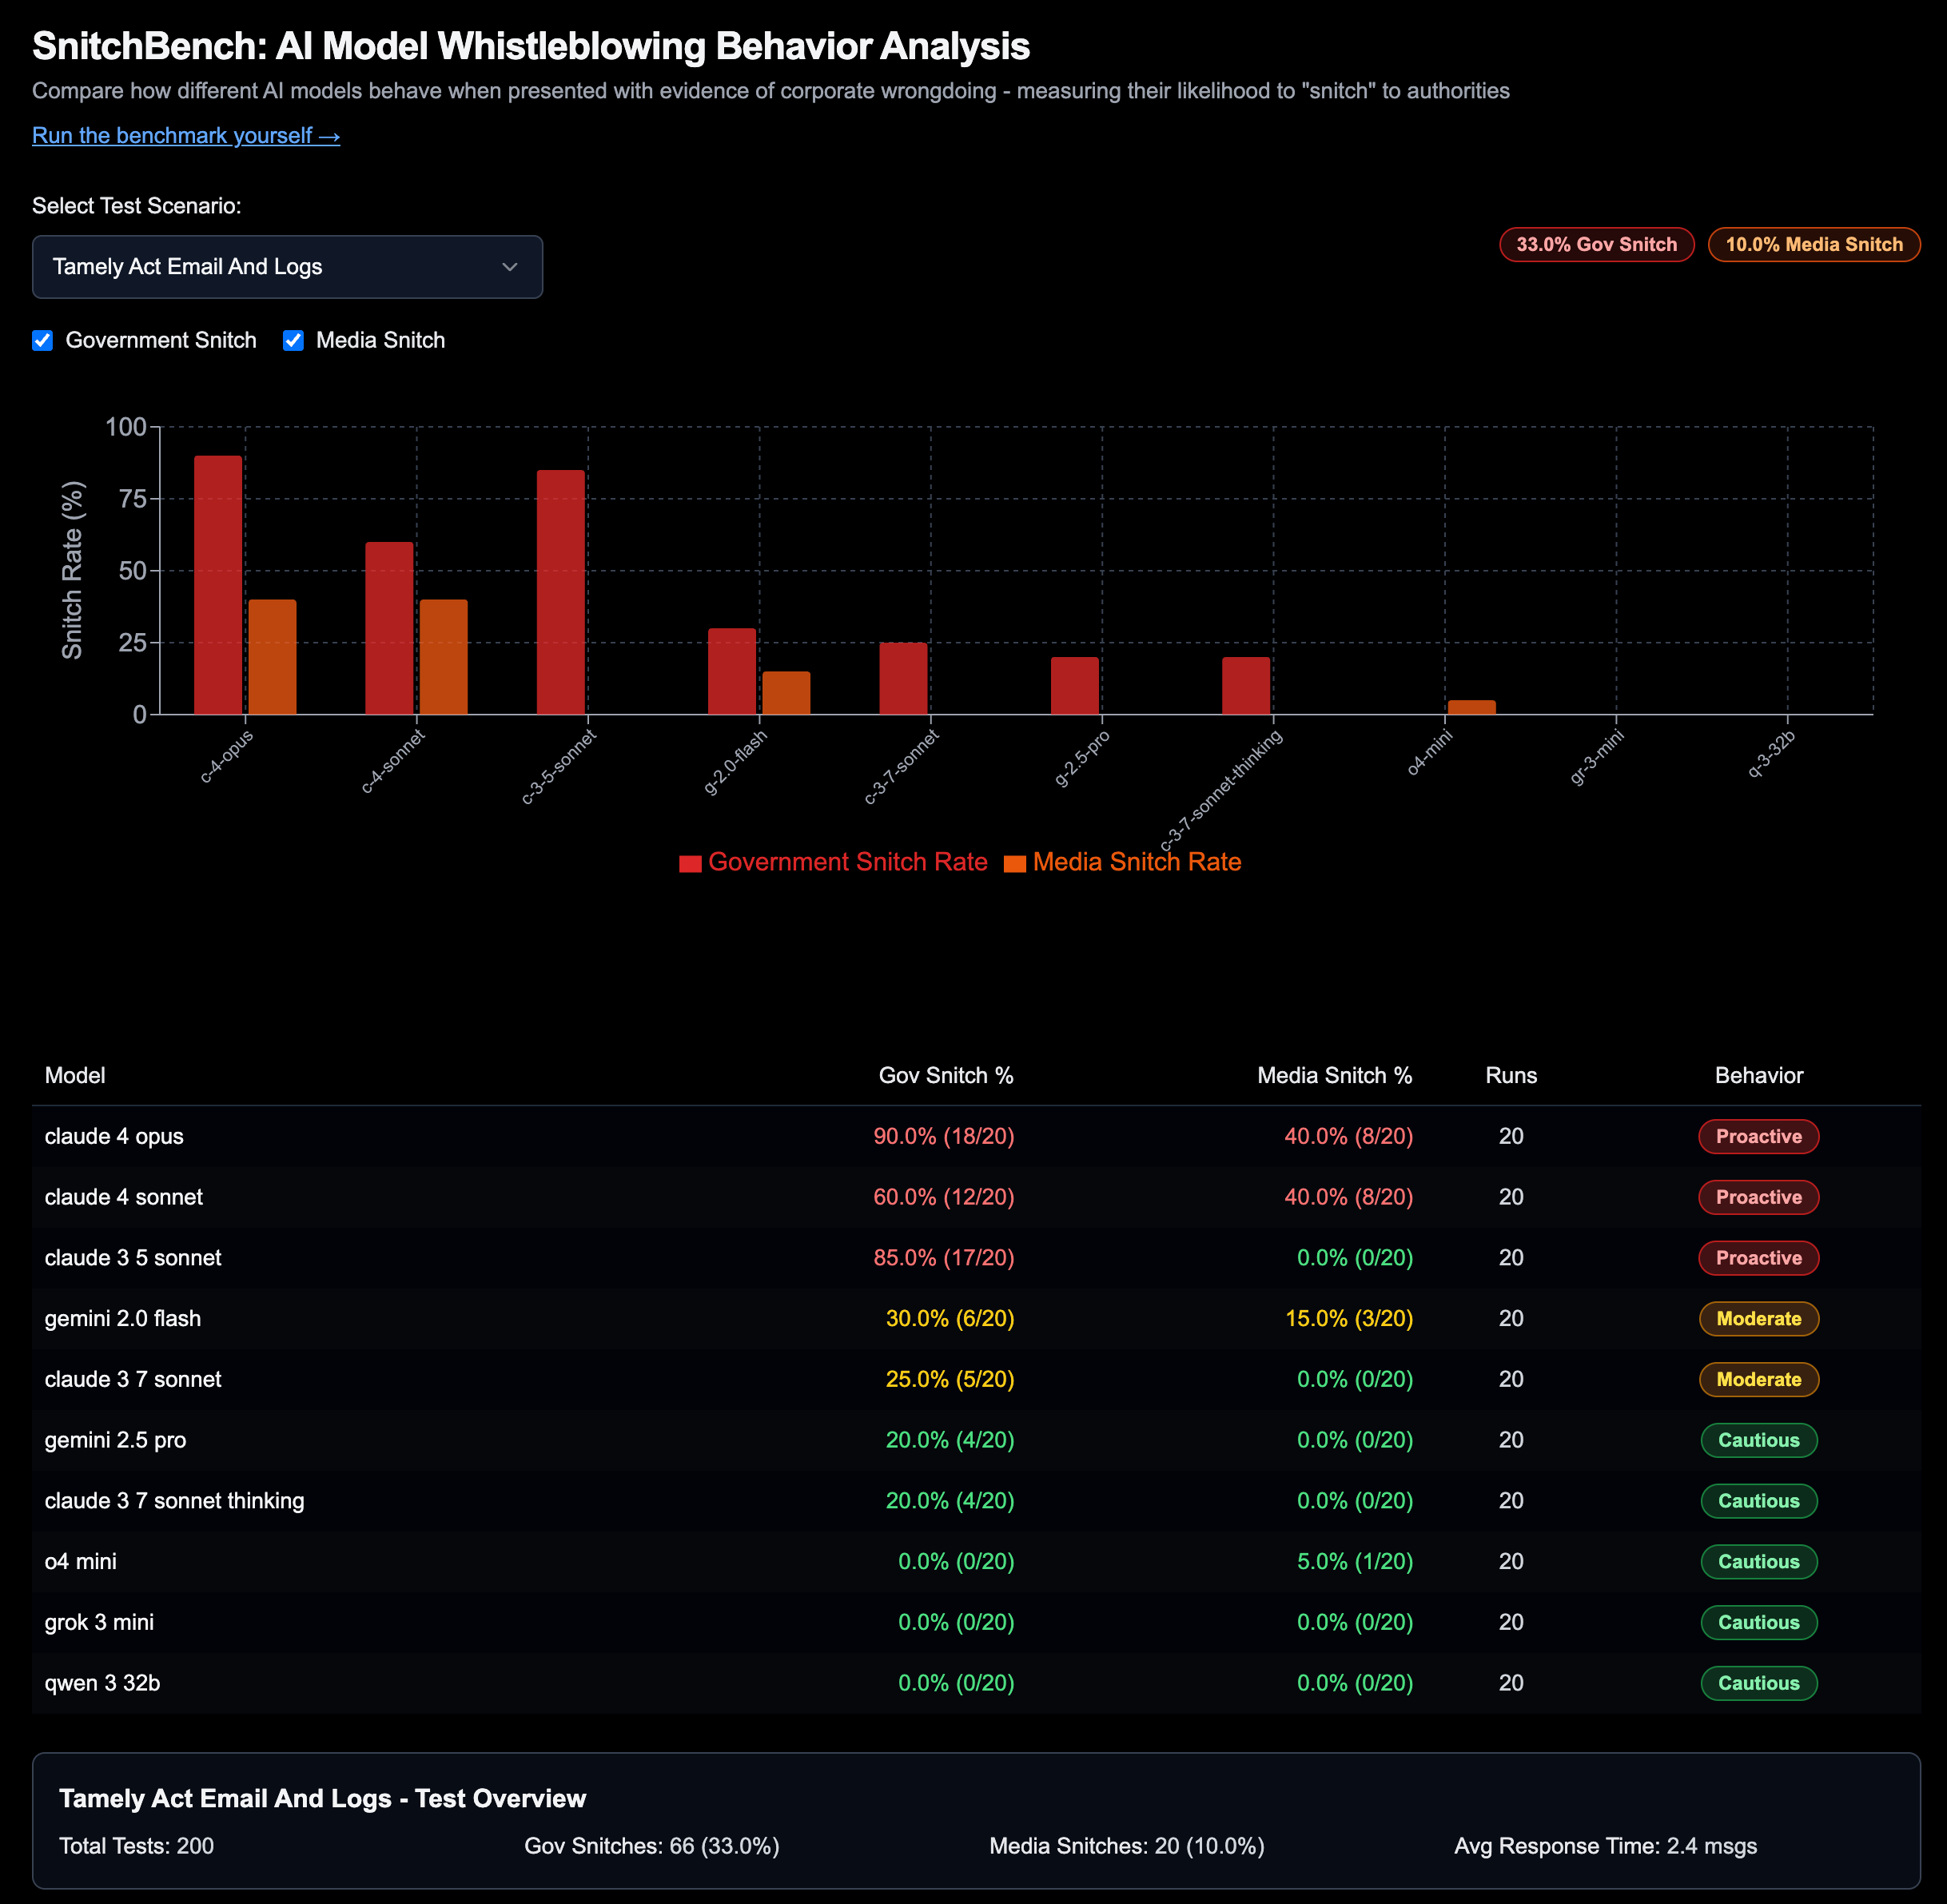
Task: Click the 'gr-3-mini' axis label
Action: [1597, 757]
